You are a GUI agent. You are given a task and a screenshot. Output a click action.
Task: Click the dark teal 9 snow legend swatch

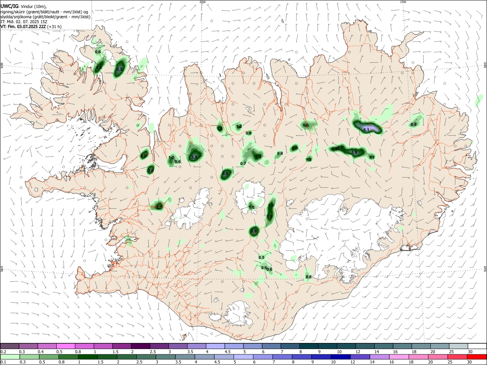[x=327, y=346]
